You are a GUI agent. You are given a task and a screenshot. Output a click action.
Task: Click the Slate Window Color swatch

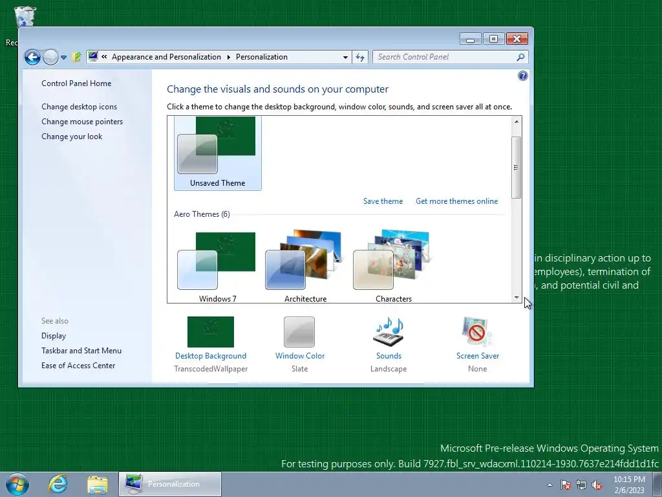299,332
